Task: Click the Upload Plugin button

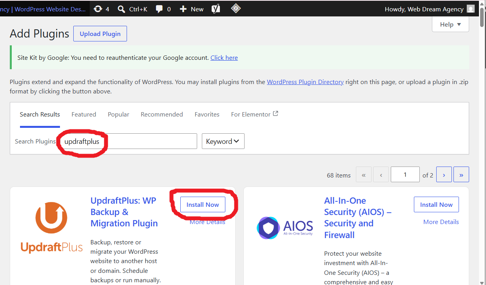Action: tap(100, 34)
